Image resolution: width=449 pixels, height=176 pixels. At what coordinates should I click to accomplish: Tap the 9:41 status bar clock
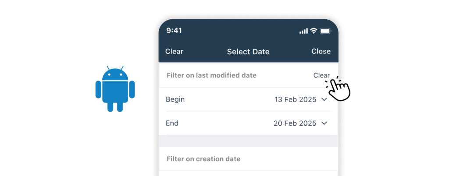click(174, 31)
